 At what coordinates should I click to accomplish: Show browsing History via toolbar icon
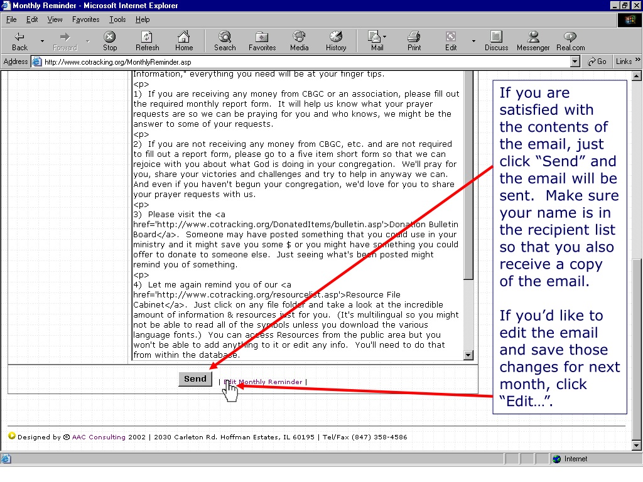[x=336, y=41]
